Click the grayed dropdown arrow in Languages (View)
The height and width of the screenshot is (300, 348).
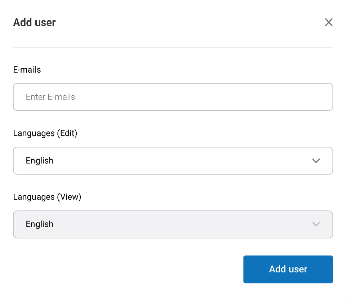click(316, 224)
